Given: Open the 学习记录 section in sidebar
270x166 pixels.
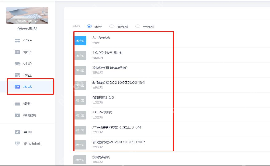Looking at the screenshot, I should pyautogui.click(x=32, y=144).
